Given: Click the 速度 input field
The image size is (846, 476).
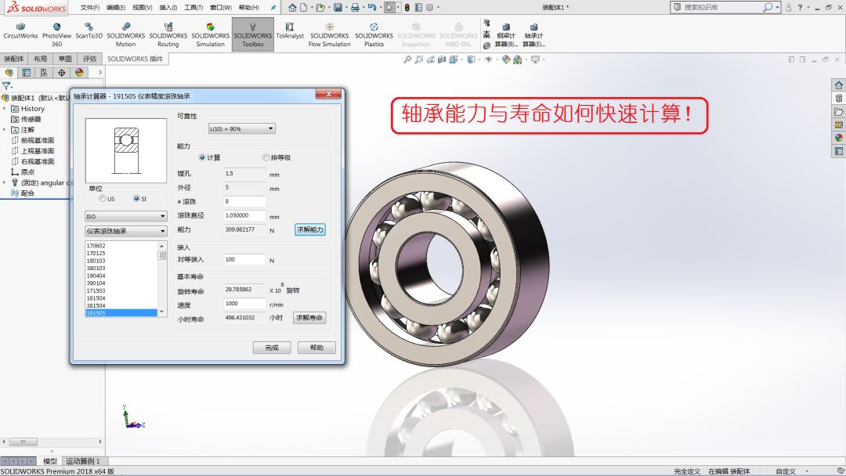Looking at the screenshot, I should (244, 304).
